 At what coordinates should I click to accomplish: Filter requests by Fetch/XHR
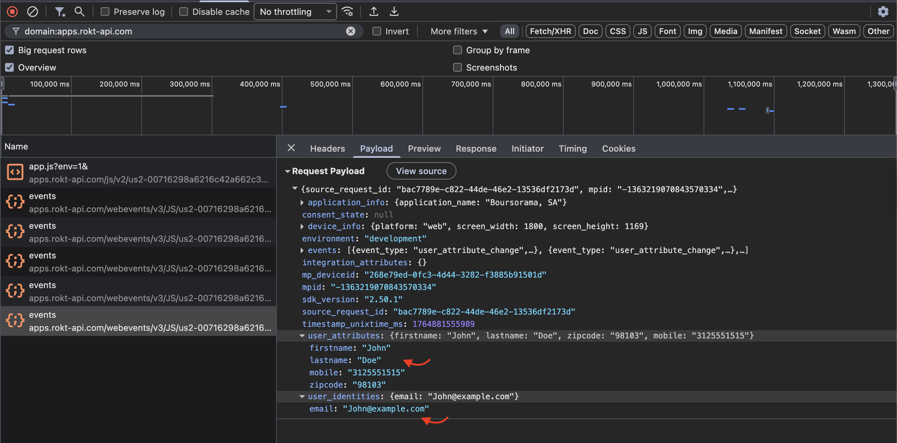[550, 31]
